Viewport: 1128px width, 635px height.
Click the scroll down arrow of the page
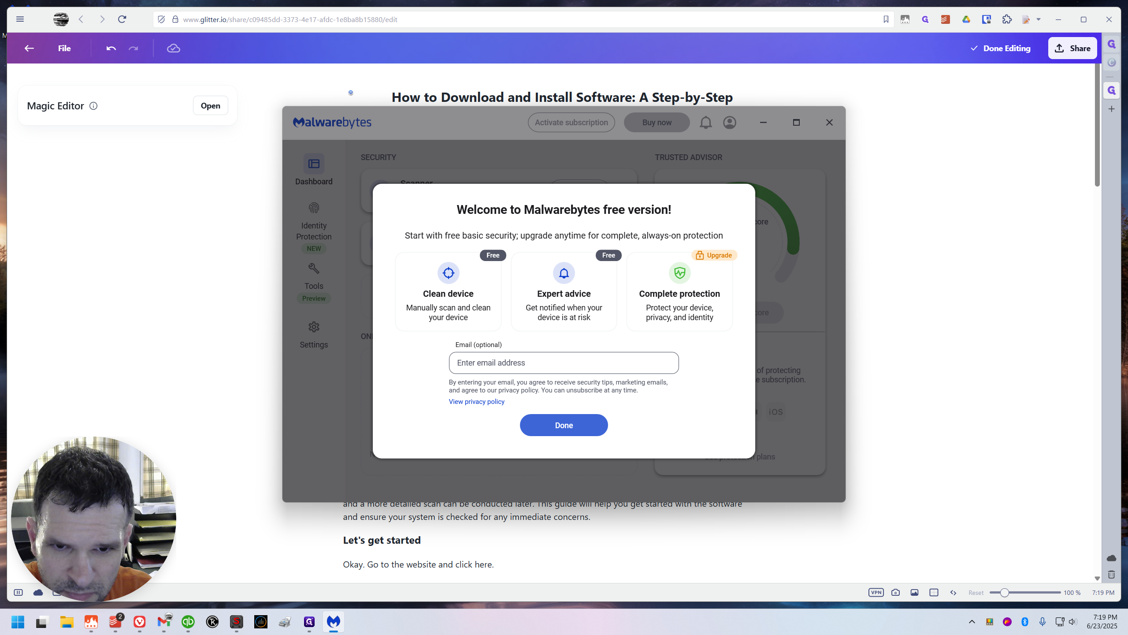coord(1097,578)
